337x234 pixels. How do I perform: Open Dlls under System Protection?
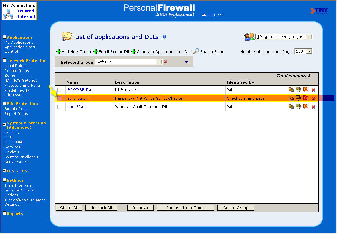point(8,137)
